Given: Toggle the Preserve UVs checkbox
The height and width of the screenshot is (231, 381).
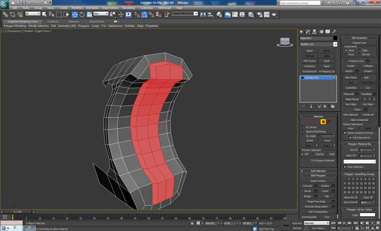Looking at the screenshot, I should coord(346,61).
